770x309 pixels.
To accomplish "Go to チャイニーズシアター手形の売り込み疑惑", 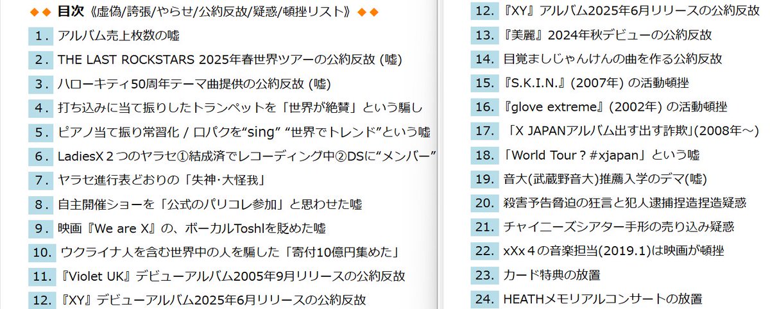I will (x=619, y=226).
